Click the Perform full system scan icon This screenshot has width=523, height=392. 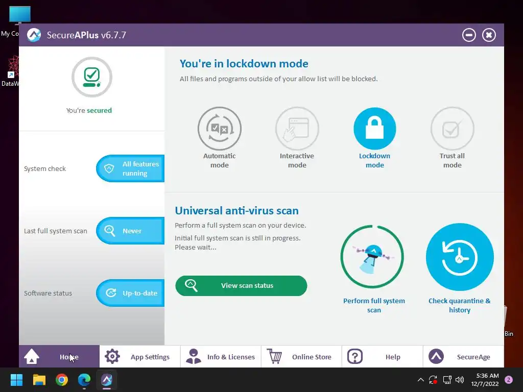click(372, 257)
